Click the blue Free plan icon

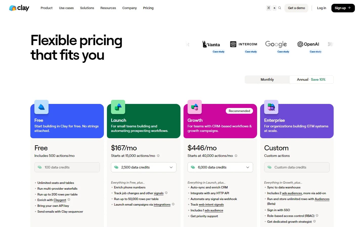(x=41, y=107)
